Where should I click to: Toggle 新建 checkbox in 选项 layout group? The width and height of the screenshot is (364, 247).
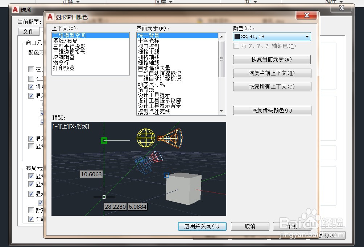pyautogui.click(x=31, y=210)
